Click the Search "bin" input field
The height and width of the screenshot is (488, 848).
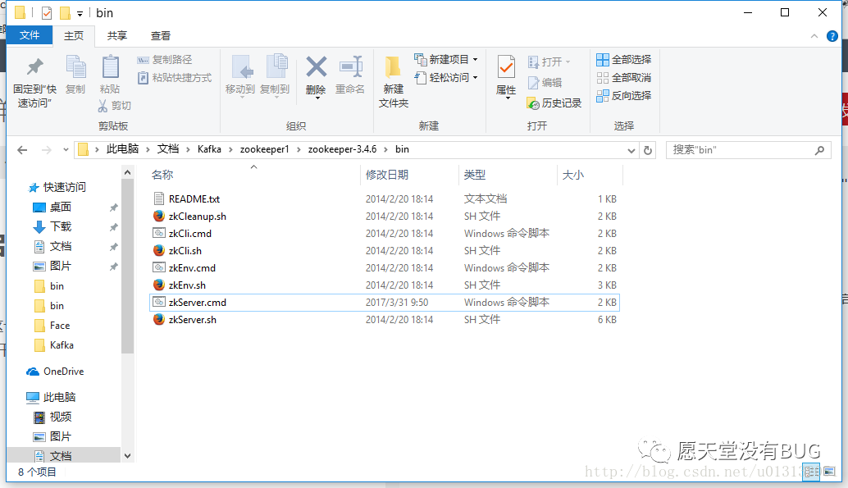[x=748, y=150]
